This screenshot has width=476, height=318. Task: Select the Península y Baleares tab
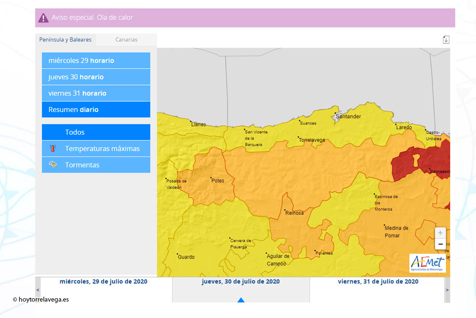[x=65, y=40]
